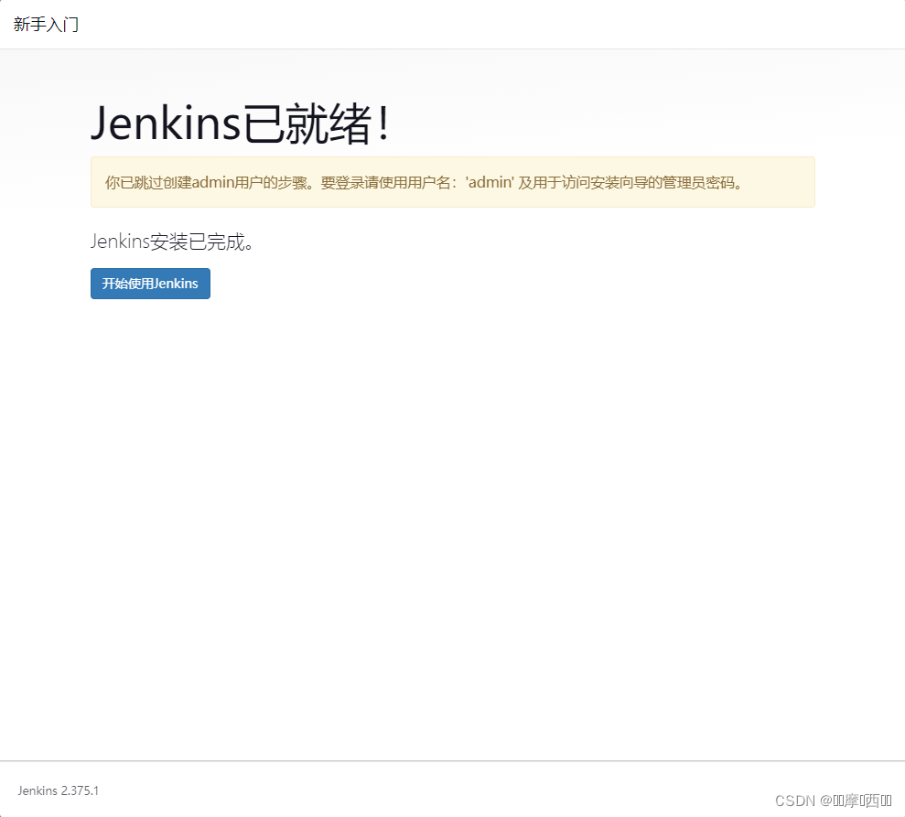The width and height of the screenshot is (905, 817).
Task: Click the Jenkins已就绪！ heading
Action: pos(242,123)
